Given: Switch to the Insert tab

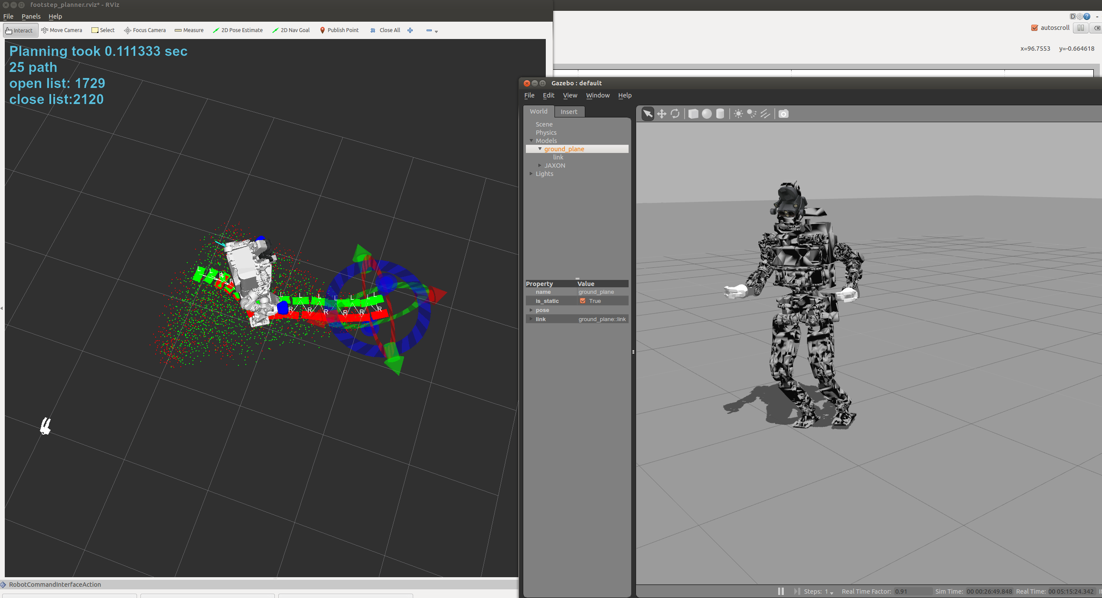Looking at the screenshot, I should pyautogui.click(x=569, y=112).
